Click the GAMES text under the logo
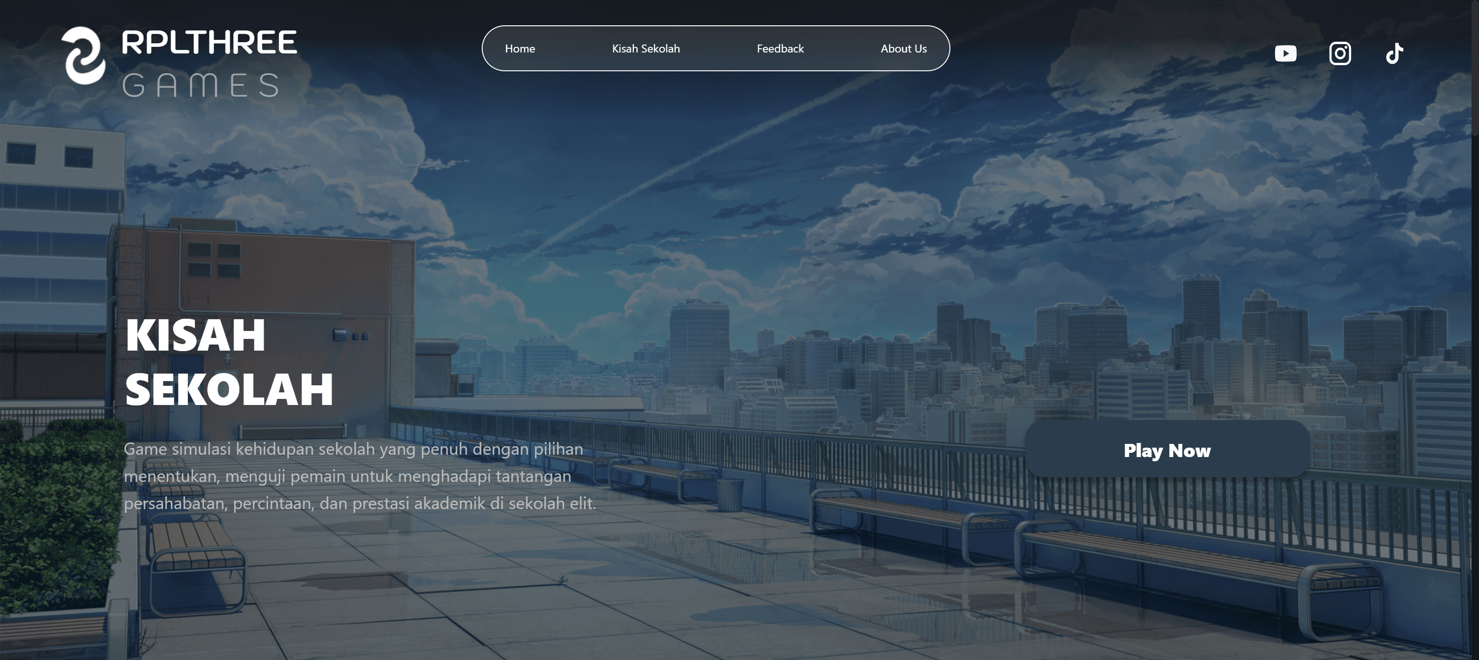Screen dimensions: 1479x660 [x=202, y=86]
